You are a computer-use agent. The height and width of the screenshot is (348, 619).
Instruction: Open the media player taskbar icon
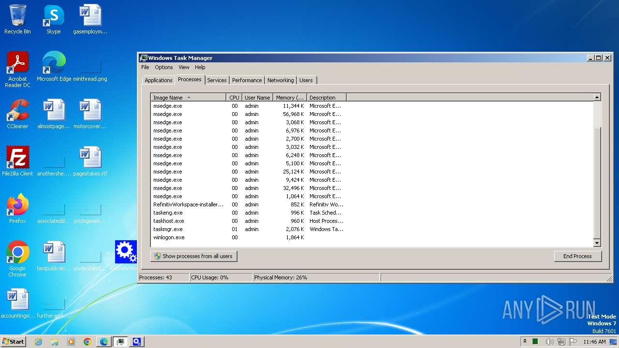click(x=71, y=342)
